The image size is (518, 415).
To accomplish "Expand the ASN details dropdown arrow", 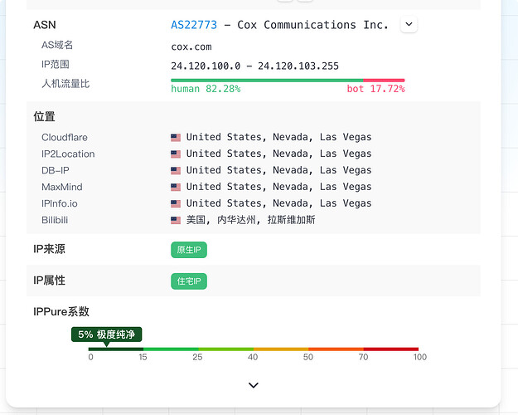I will click(x=409, y=25).
